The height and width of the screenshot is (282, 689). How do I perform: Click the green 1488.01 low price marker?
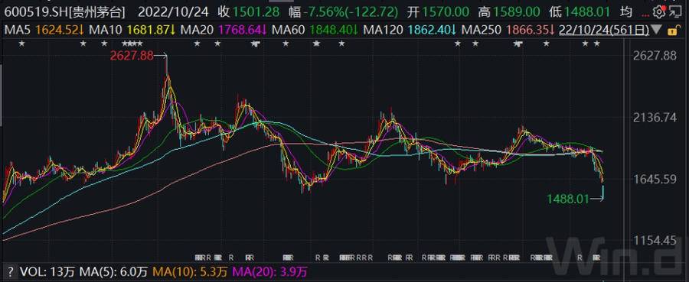[x=567, y=199]
